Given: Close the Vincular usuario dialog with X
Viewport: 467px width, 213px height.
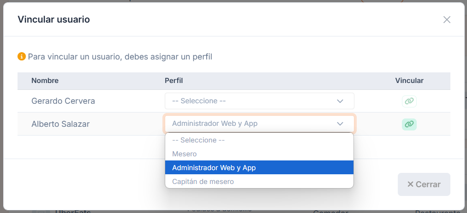Looking at the screenshot, I should (447, 20).
